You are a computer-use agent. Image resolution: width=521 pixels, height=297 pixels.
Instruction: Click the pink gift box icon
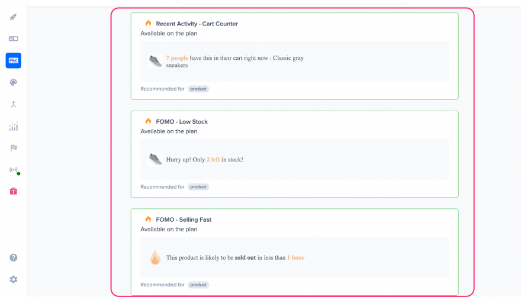13,191
